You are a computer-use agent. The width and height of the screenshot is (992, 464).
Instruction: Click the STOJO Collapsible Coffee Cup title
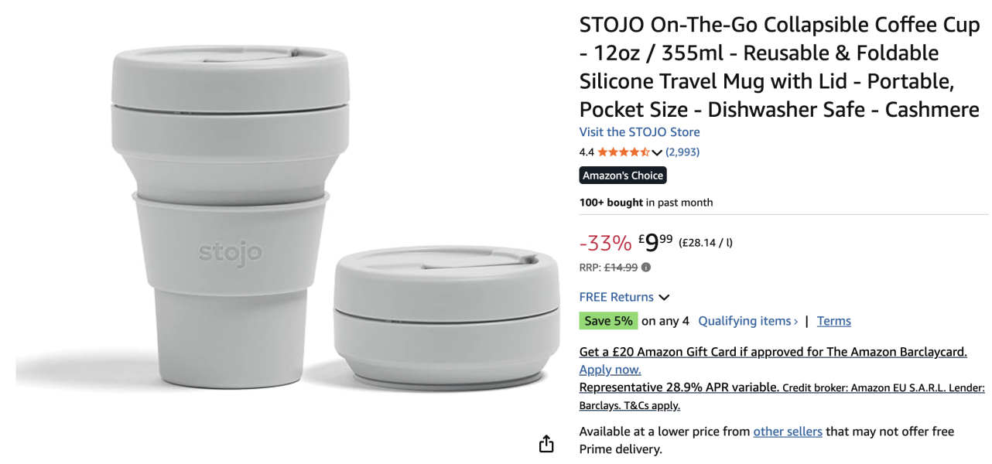[x=779, y=67]
